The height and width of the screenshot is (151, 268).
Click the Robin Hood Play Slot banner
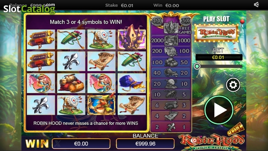(x=217, y=33)
